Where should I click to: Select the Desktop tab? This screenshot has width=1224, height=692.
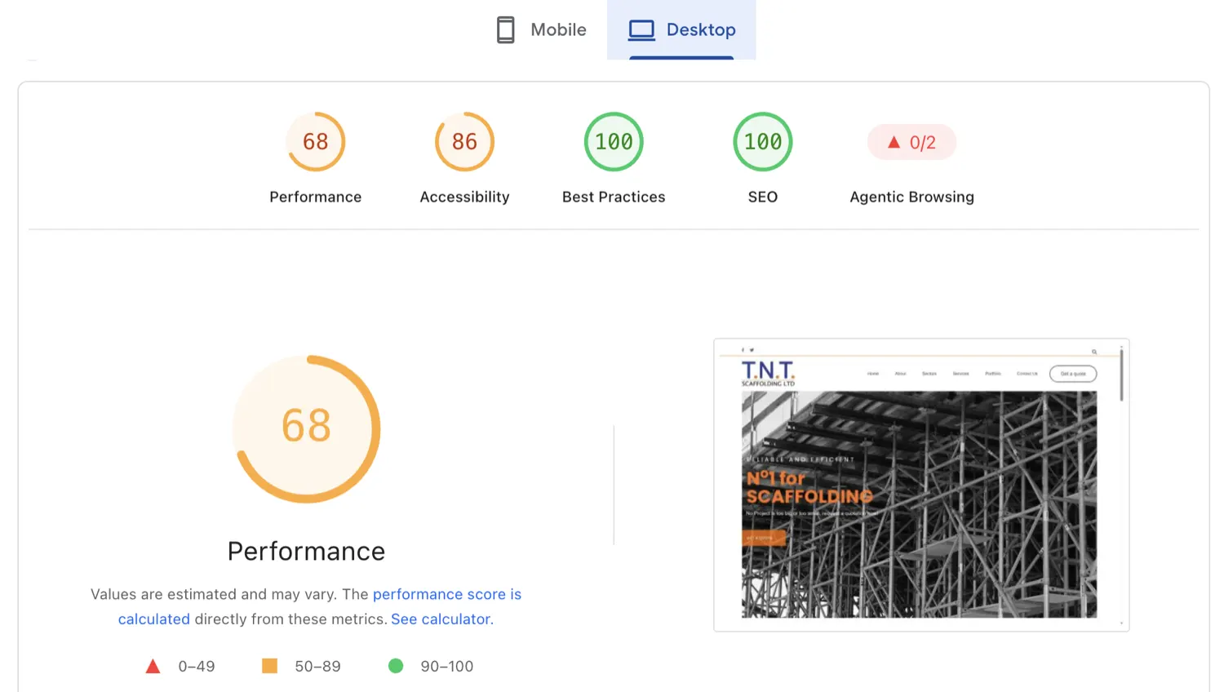click(x=681, y=29)
